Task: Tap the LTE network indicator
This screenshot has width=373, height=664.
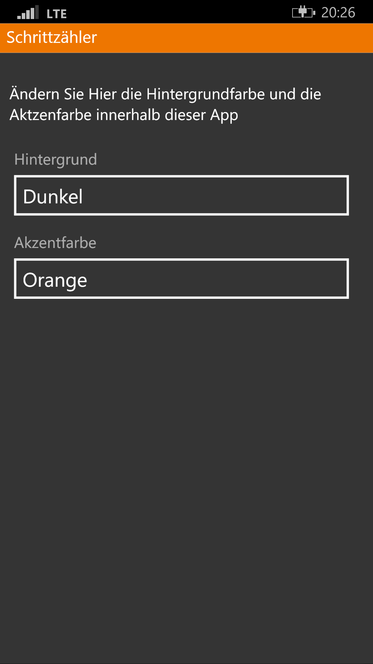Action: [57, 14]
